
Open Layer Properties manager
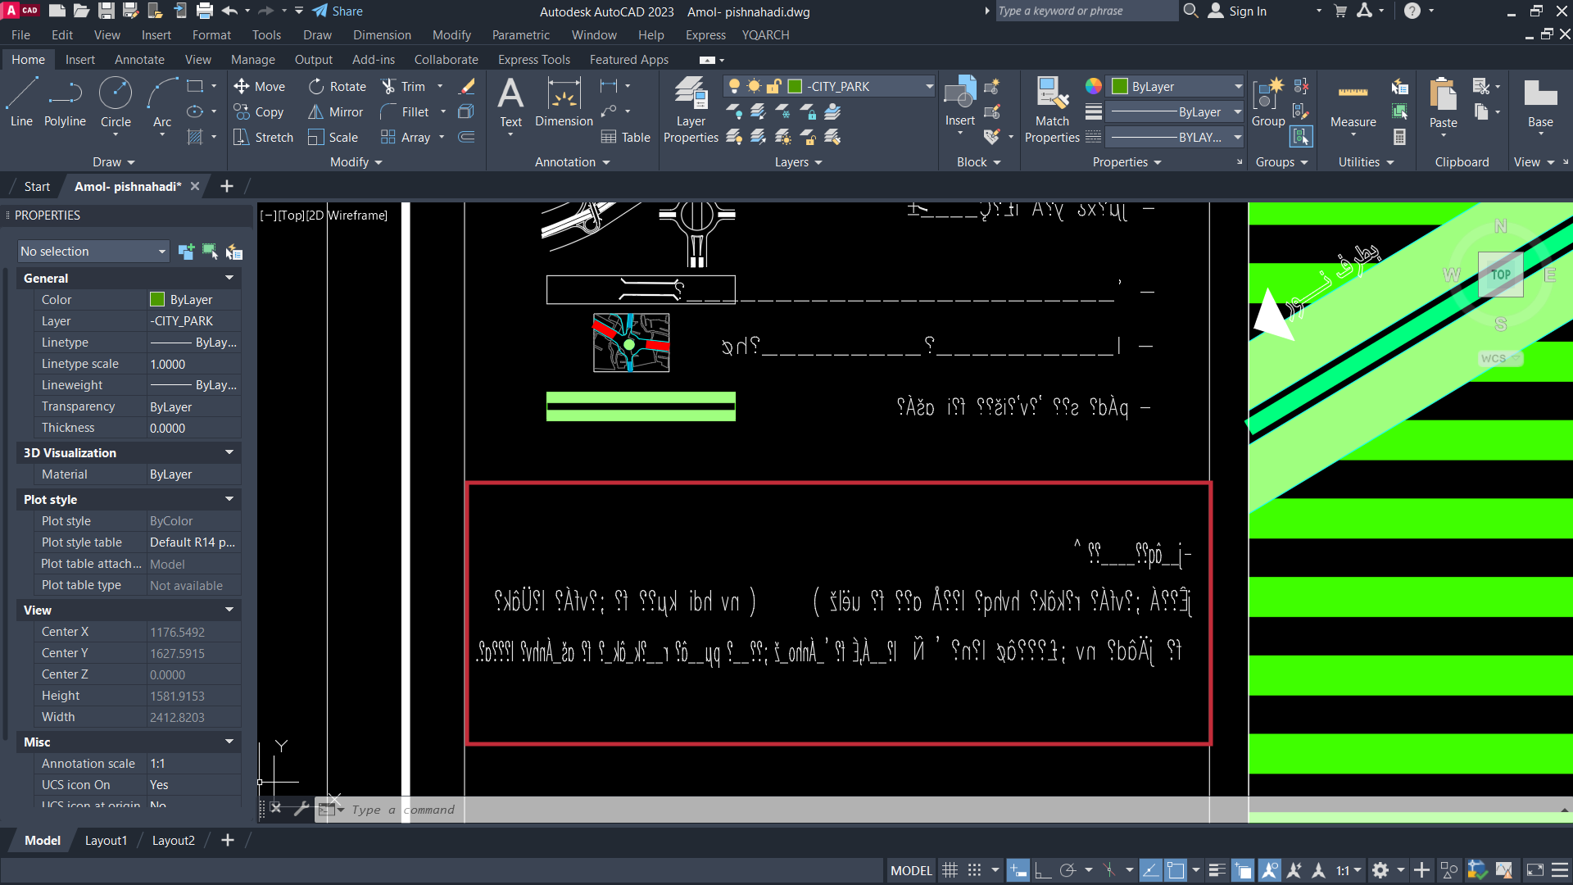click(x=691, y=110)
